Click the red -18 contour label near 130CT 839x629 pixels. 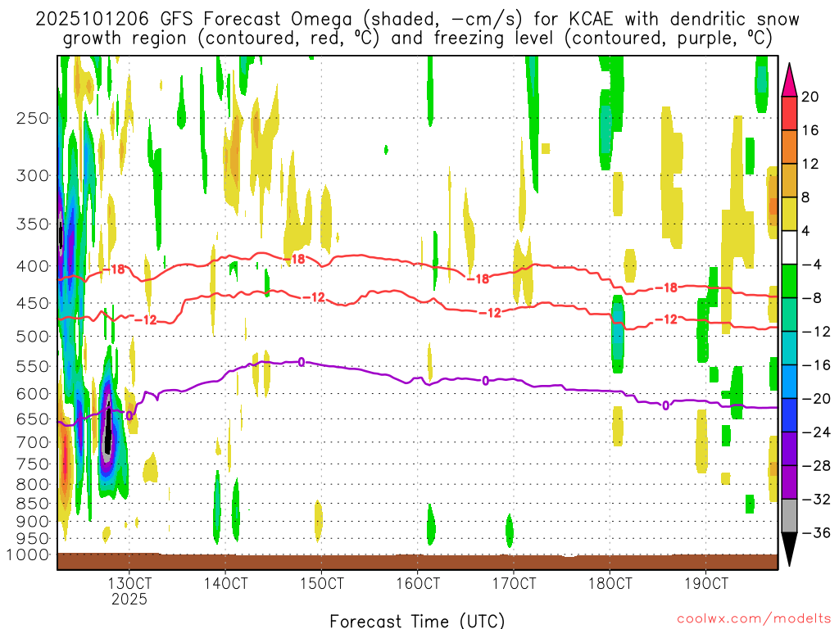tap(113, 269)
